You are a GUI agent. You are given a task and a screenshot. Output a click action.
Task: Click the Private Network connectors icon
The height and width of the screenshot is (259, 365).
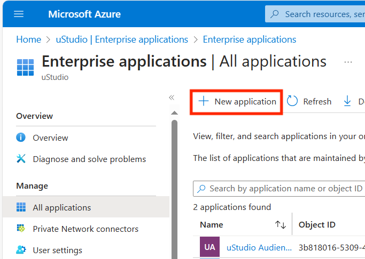[21, 229]
